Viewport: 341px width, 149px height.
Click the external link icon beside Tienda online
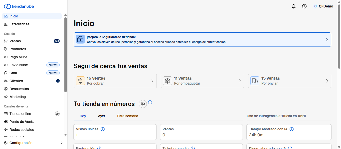click(x=57, y=114)
